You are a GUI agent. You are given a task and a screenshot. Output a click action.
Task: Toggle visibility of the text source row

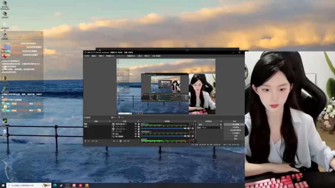point(135,127)
